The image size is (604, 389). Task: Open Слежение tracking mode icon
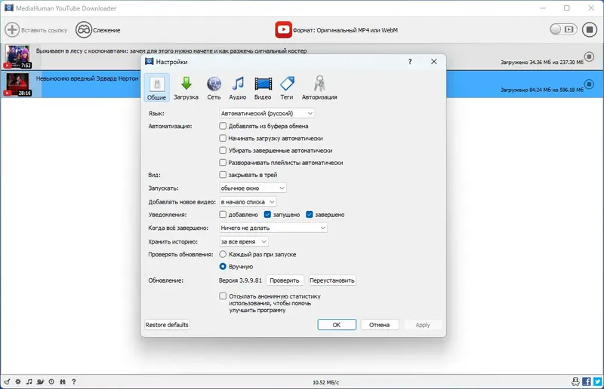point(83,29)
